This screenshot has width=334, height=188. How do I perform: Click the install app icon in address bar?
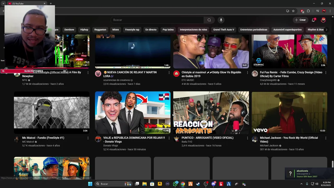(288, 11)
